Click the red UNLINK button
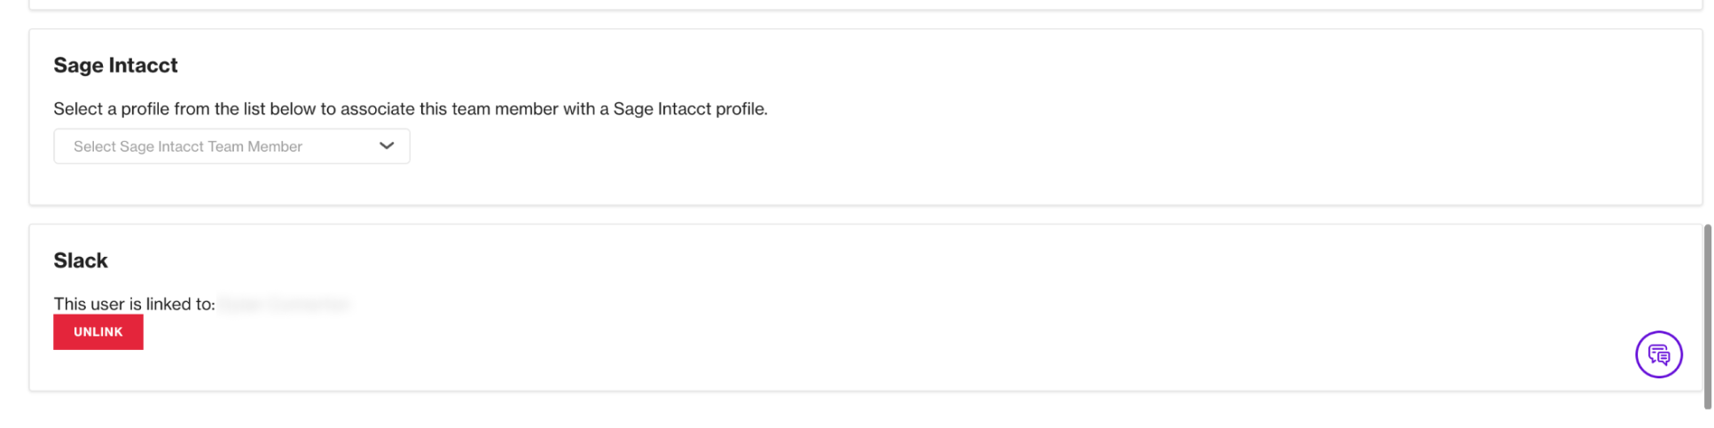1714x428 pixels. click(98, 331)
